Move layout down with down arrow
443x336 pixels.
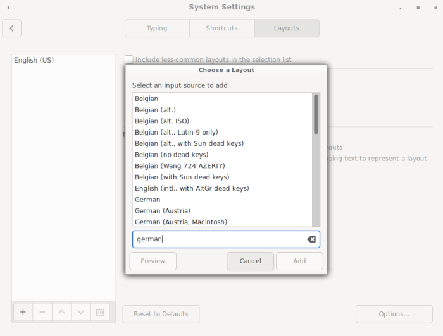pyautogui.click(x=81, y=312)
